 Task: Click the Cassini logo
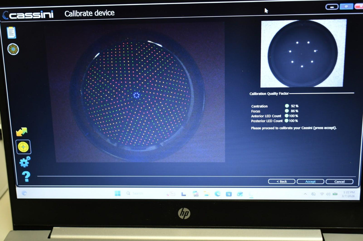click(x=28, y=15)
